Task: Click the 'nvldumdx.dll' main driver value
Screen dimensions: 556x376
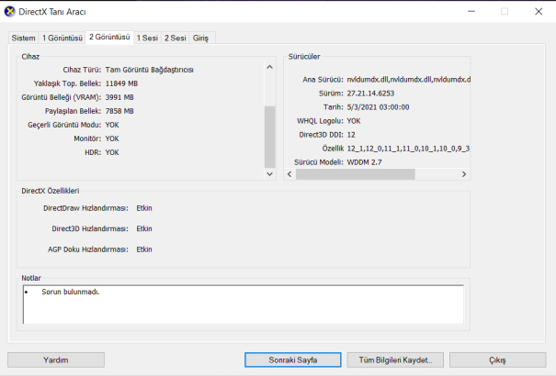Action: click(408, 80)
